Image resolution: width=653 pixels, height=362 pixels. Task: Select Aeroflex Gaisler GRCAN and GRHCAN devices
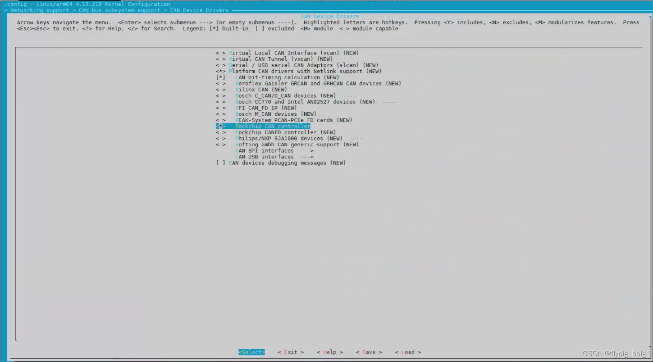point(318,83)
